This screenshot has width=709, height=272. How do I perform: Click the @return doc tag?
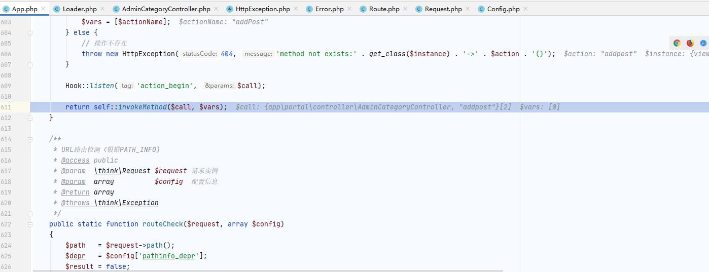(x=76, y=192)
